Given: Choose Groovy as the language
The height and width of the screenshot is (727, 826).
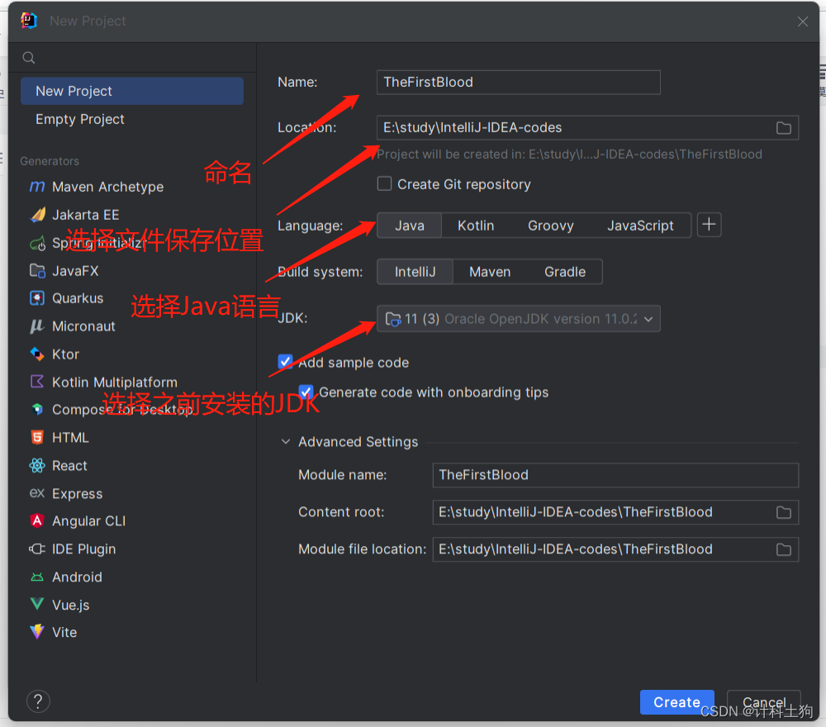Looking at the screenshot, I should coord(550,226).
